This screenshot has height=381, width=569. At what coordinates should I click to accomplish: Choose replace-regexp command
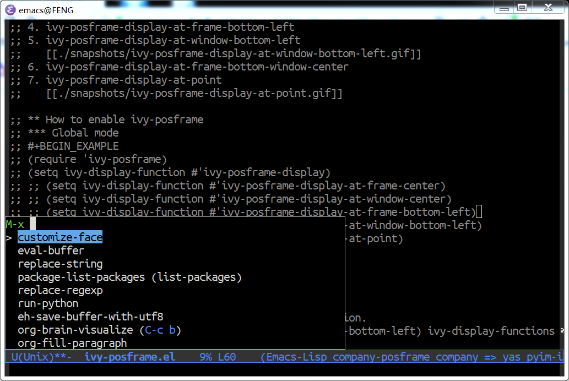pyautogui.click(x=60, y=290)
